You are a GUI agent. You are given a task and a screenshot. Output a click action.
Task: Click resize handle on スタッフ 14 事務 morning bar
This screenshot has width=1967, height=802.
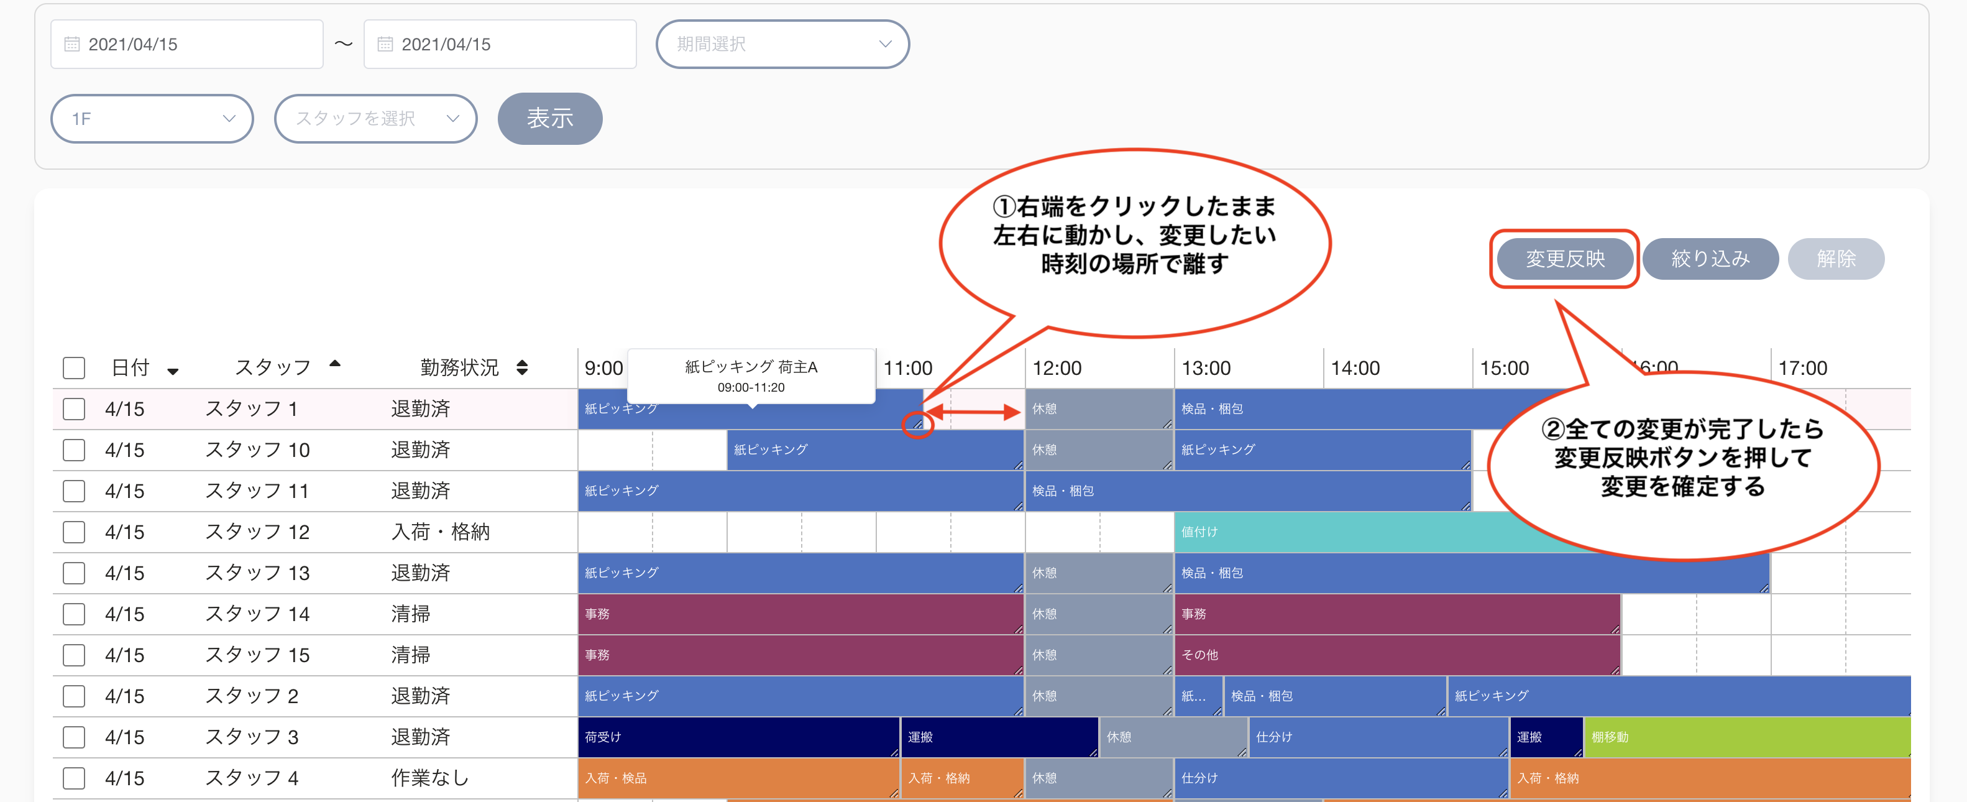point(1019,629)
